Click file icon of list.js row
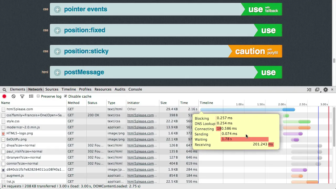Viewport: 336px width, 189px height. click(x=3, y=182)
